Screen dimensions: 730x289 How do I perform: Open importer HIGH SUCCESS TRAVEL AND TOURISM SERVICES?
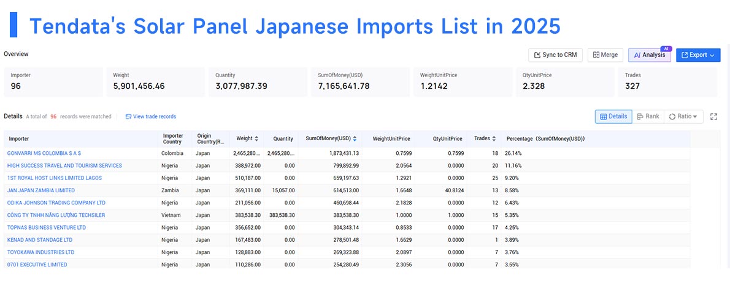click(64, 165)
